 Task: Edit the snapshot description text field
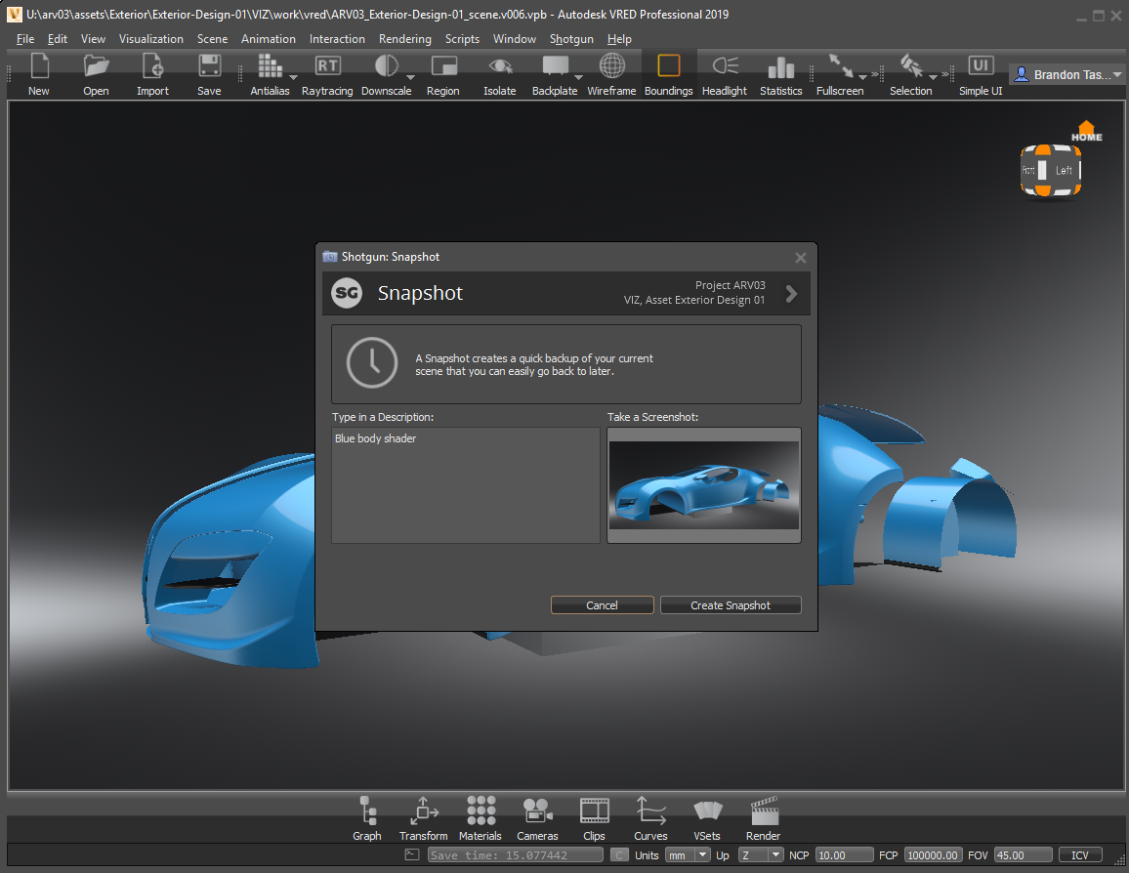(x=465, y=485)
